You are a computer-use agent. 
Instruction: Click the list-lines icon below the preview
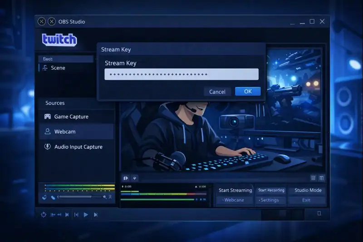(313, 178)
